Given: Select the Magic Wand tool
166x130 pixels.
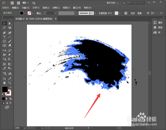Looking at the screenshot, I should pyautogui.click(x=4, y=28).
